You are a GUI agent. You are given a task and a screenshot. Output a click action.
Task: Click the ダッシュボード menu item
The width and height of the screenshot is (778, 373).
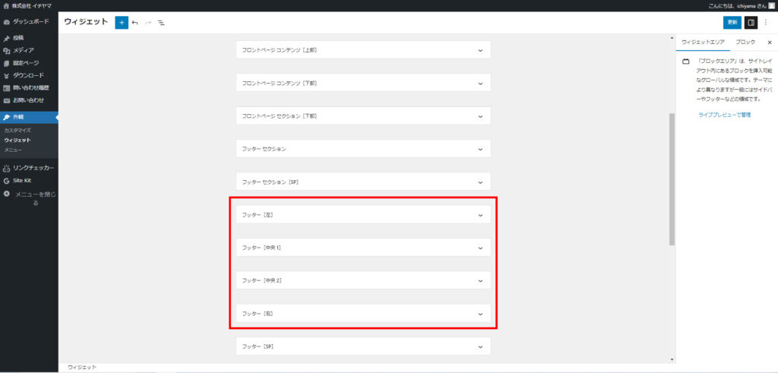[30, 22]
